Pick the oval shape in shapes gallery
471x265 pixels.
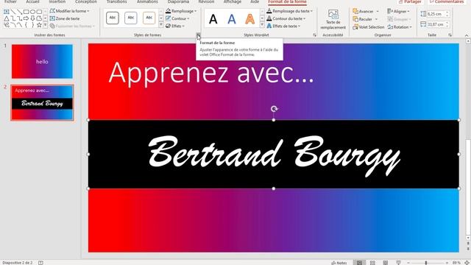tap(32, 12)
